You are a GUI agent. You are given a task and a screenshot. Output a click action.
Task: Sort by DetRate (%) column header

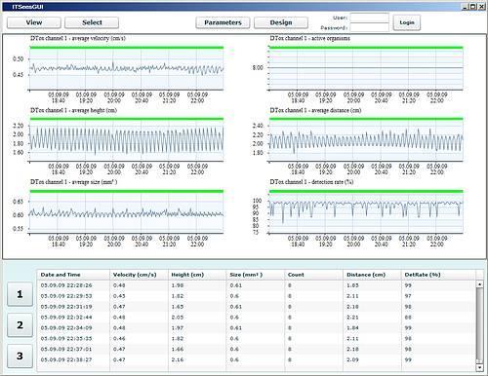pos(438,275)
